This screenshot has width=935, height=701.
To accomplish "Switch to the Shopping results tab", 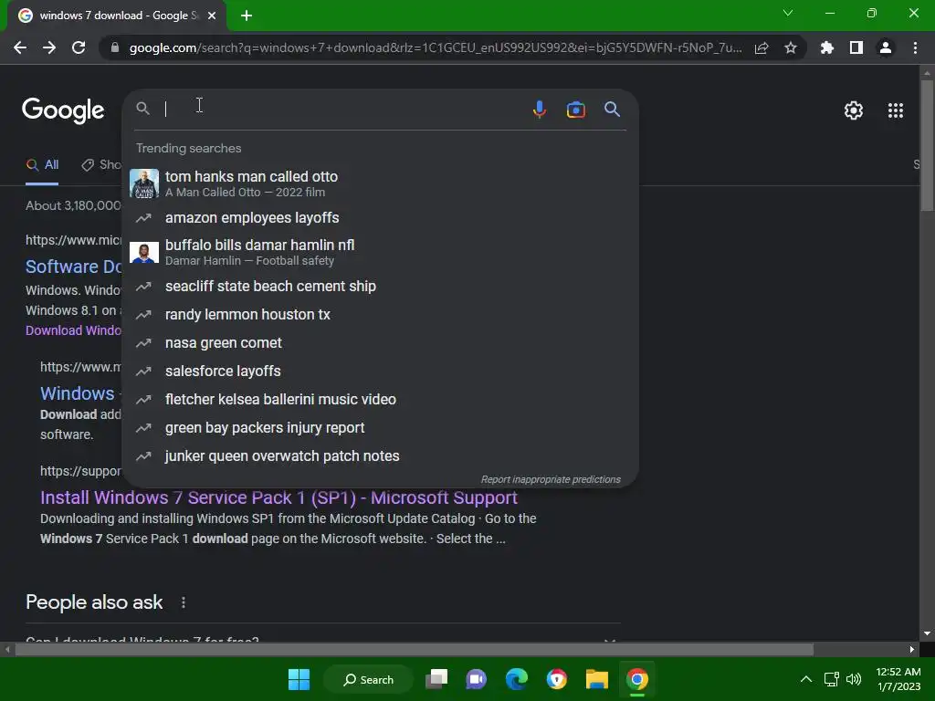I will click(x=101, y=165).
